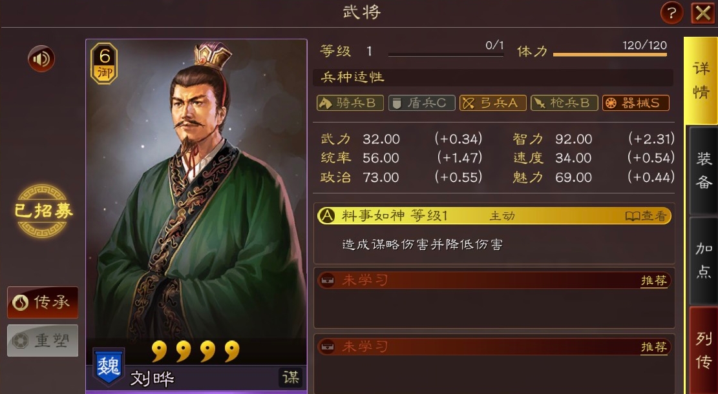This screenshot has height=394, width=718.
Task: Click the 已招募 recruited gold seal
Action: 43,211
